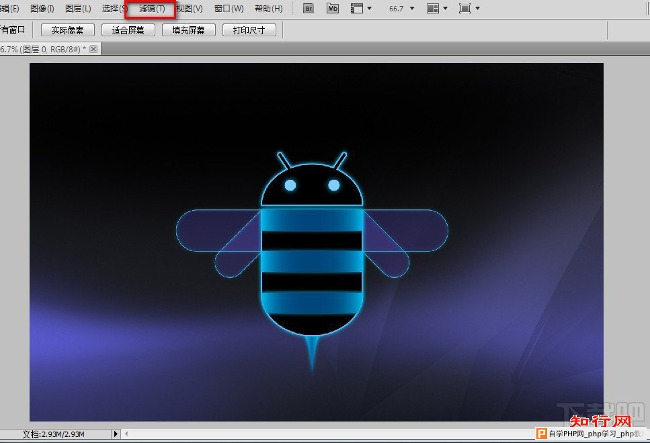Click the 适合屏幕 fit screen button

(128, 30)
